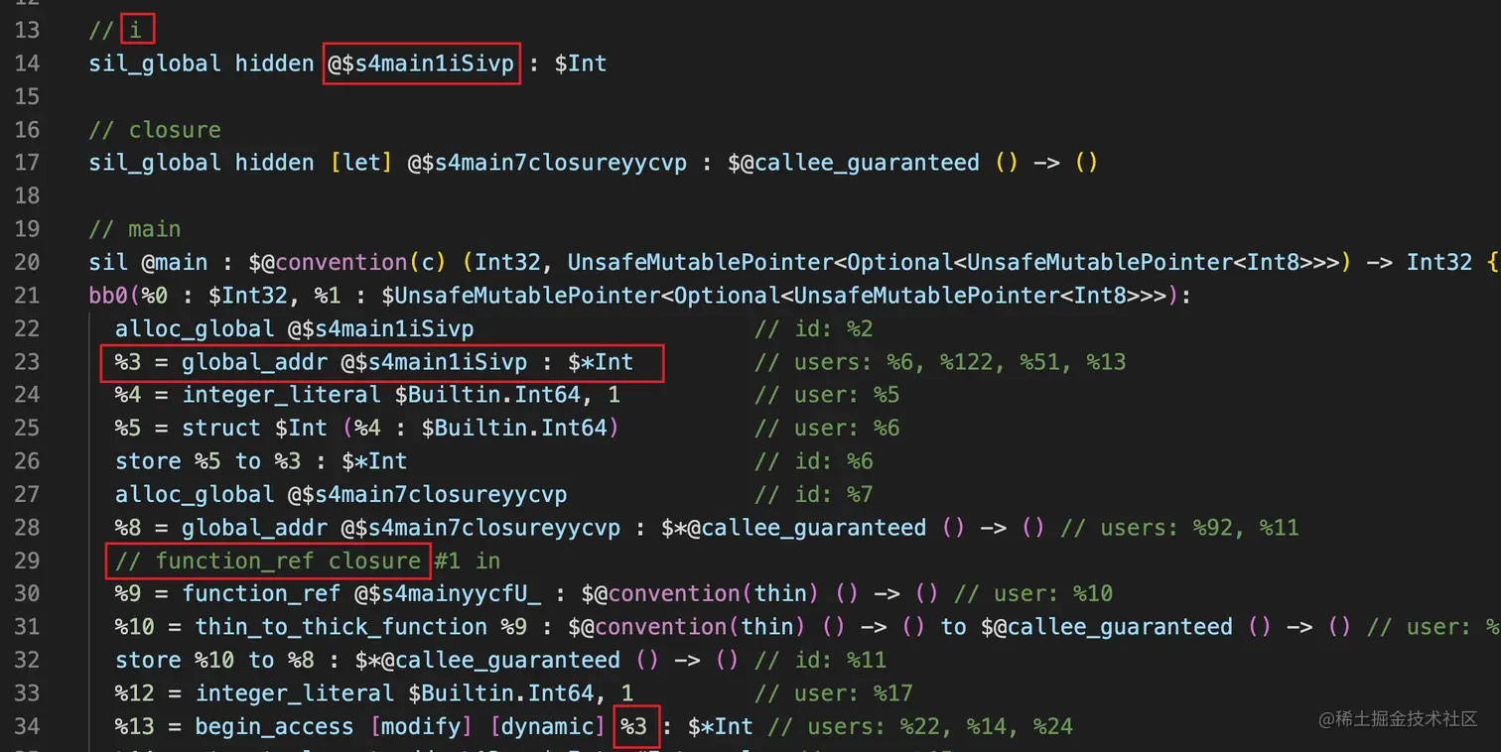1501x752 pixels.
Task: Click line number 30 in the gutter
Action: 27,593
